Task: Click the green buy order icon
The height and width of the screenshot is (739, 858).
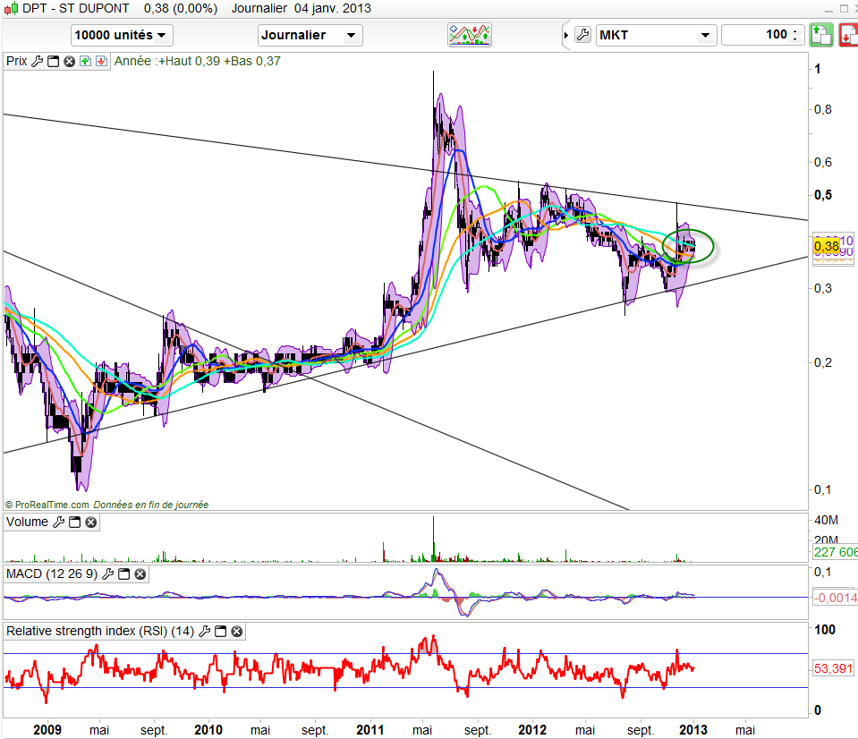Action: [x=820, y=35]
